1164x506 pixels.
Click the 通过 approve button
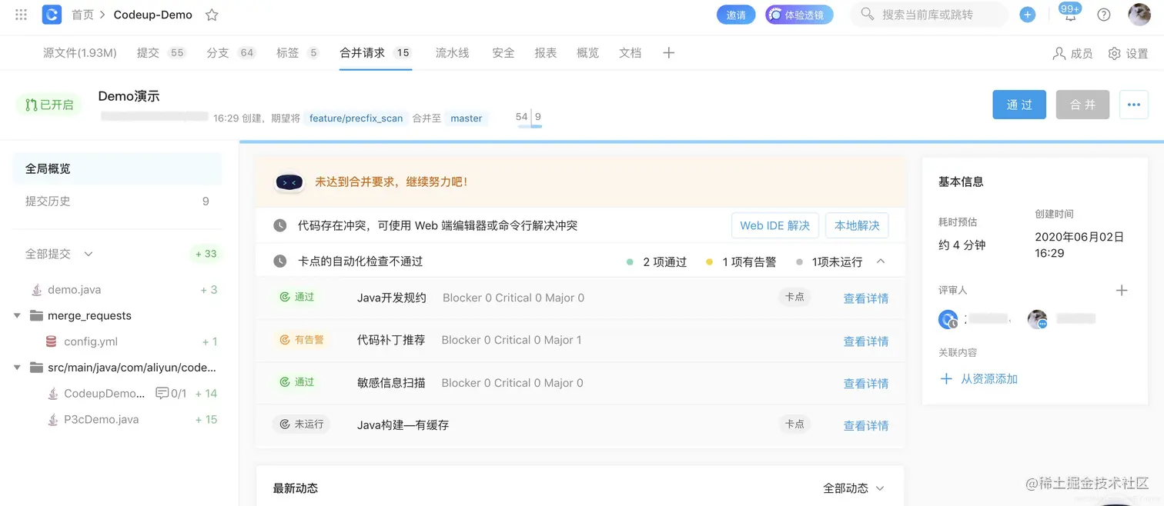pos(1019,104)
